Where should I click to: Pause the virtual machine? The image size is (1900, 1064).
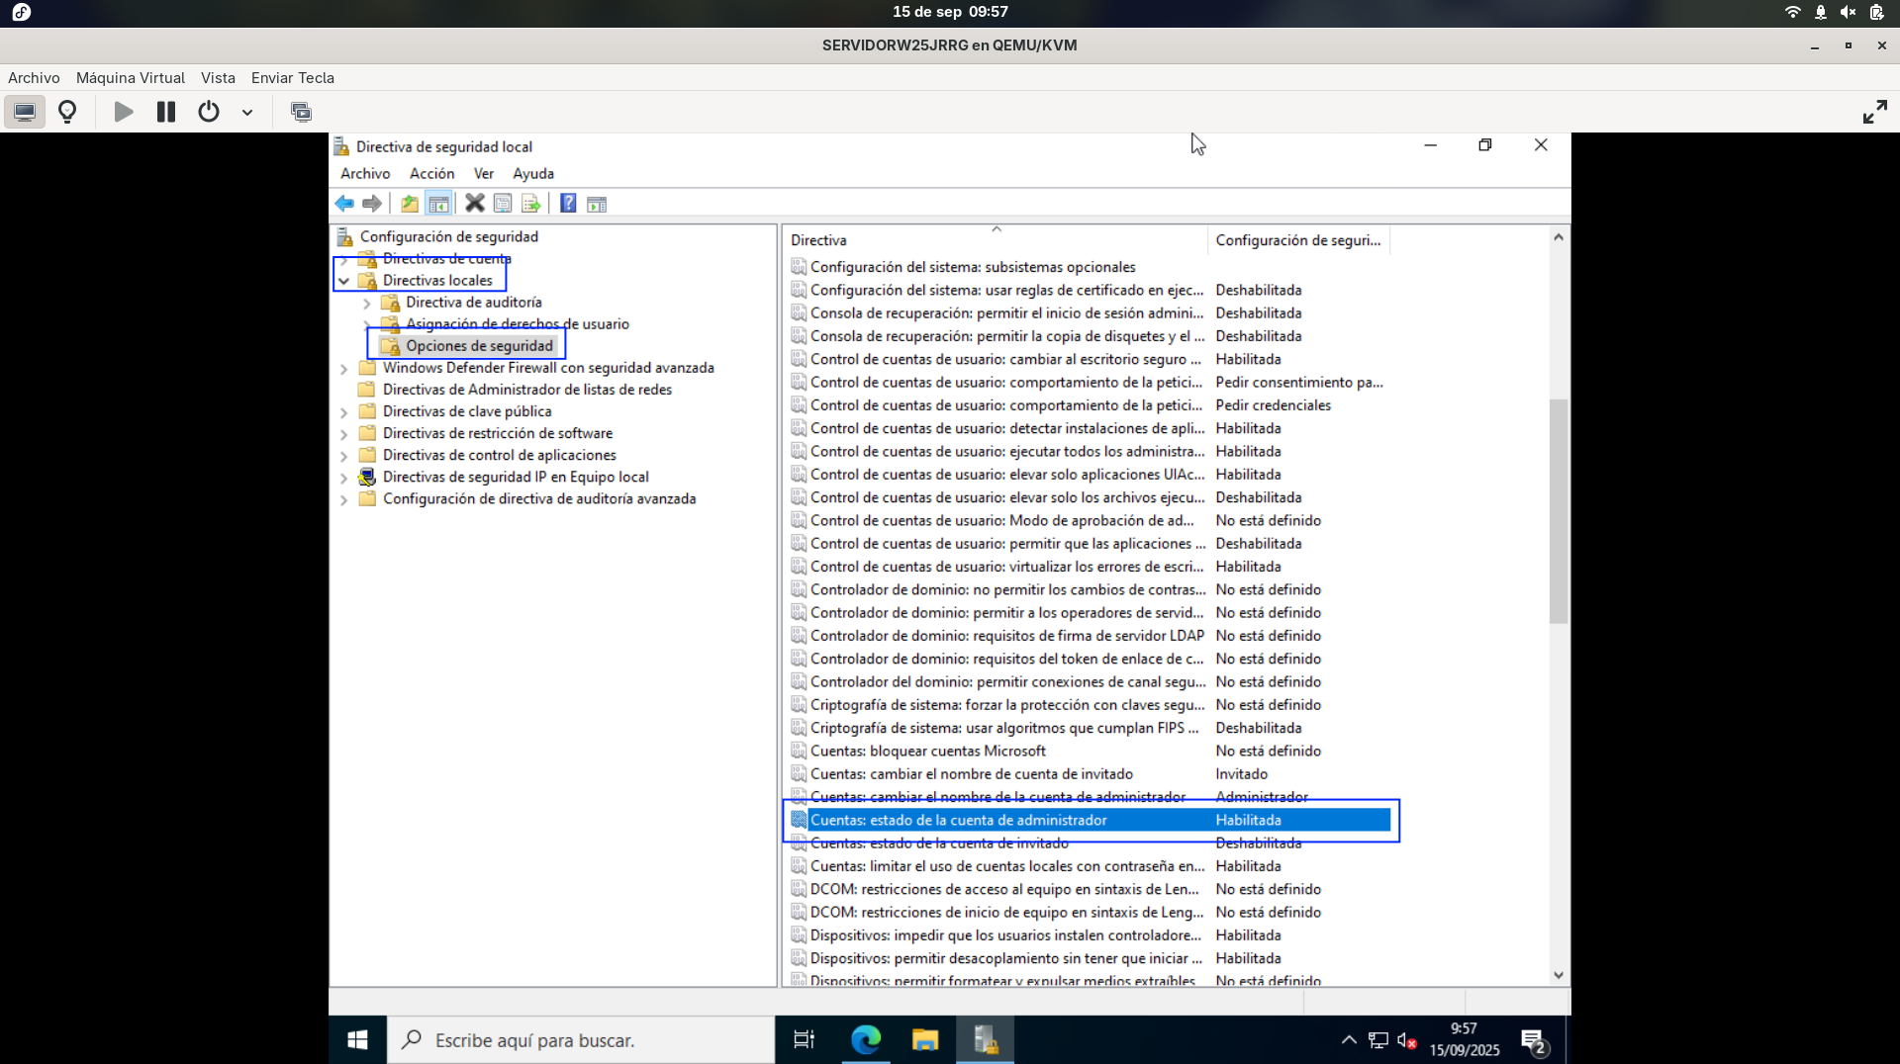coord(166,112)
